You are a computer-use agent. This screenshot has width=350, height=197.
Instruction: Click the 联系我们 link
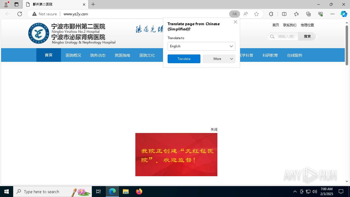tap(290, 25)
